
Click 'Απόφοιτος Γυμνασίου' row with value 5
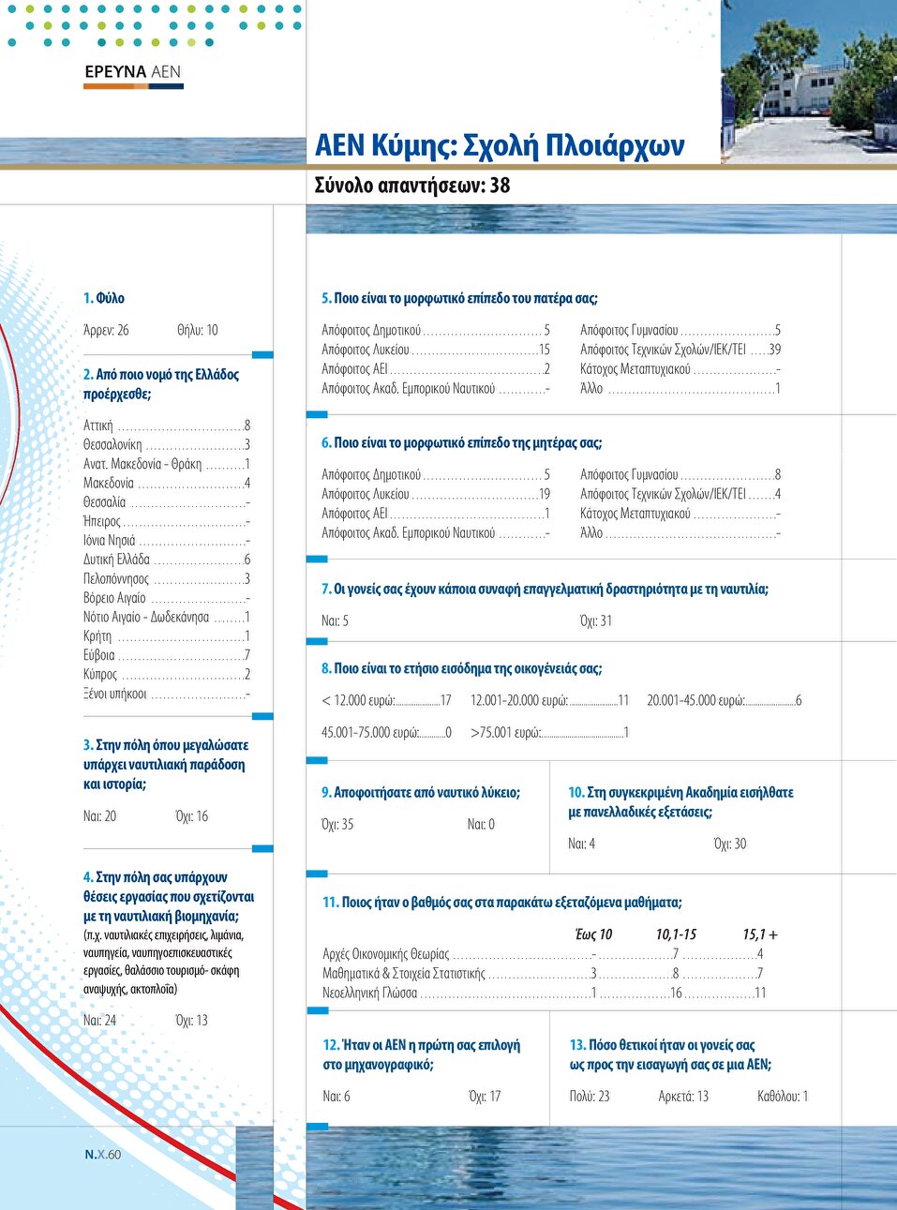tap(680, 330)
